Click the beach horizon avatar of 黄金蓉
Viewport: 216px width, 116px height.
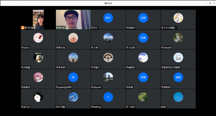pos(73,57)
